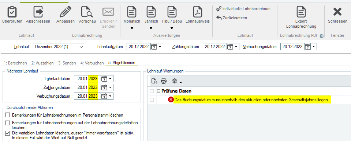
Task: Open next Zahlungsdatum dropdown arrow
Action: pos(110,87)
